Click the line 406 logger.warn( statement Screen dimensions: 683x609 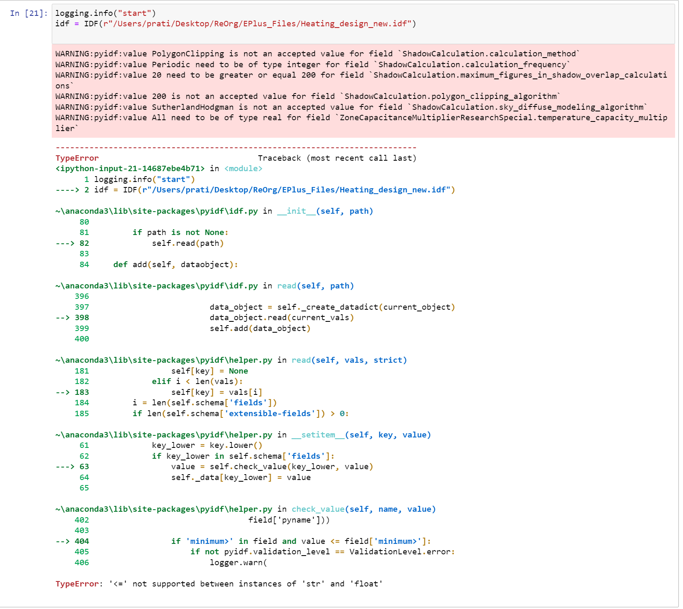[x=171, y=563]
